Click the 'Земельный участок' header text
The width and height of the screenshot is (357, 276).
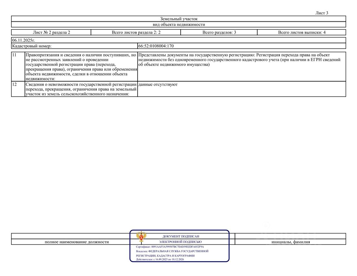[x=179, y=19]
